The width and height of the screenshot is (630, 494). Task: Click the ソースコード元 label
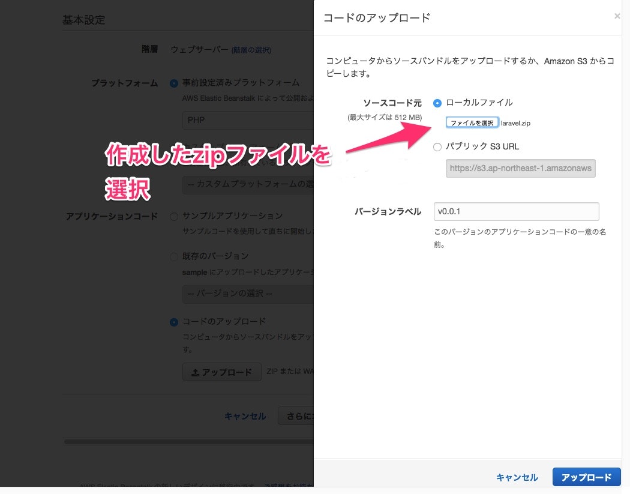pyautogui.click(x=392, y=103)
